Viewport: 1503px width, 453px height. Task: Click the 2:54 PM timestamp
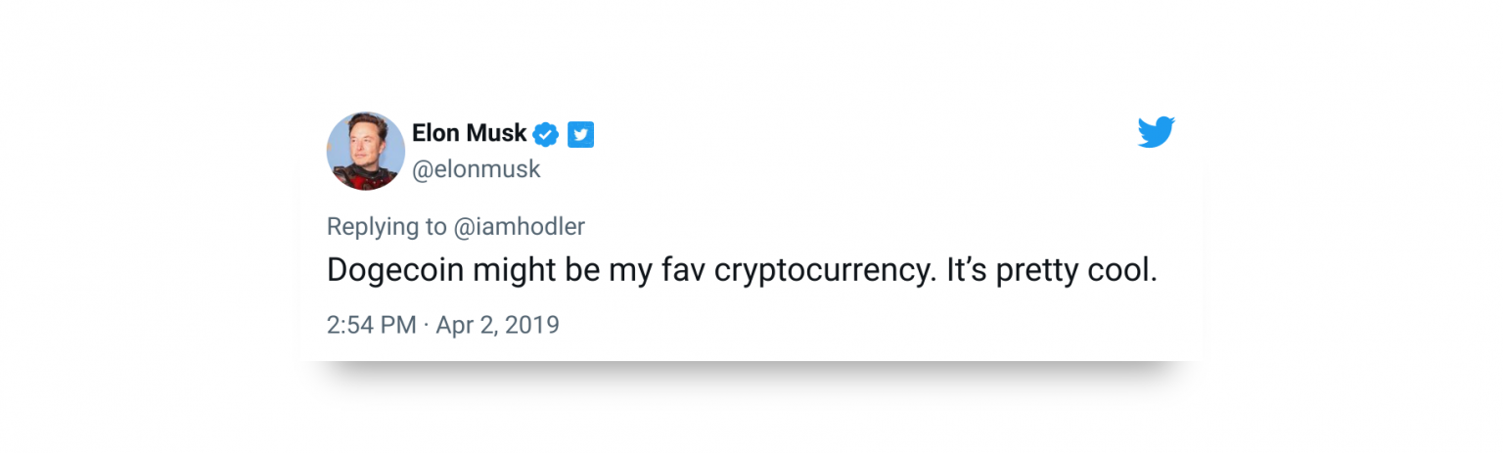click(372, 325)
